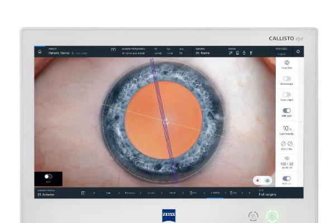Screen dimensions: 335x223
Task: Click the home icon in top bar
Action: point(40,52)
